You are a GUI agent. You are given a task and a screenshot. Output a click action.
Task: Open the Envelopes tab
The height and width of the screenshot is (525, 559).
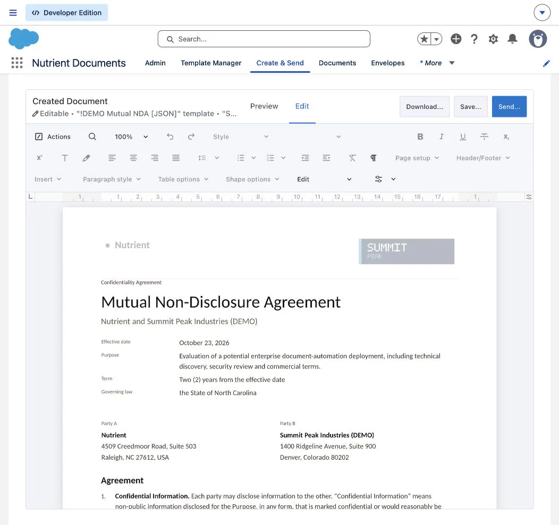pos(387,63)
